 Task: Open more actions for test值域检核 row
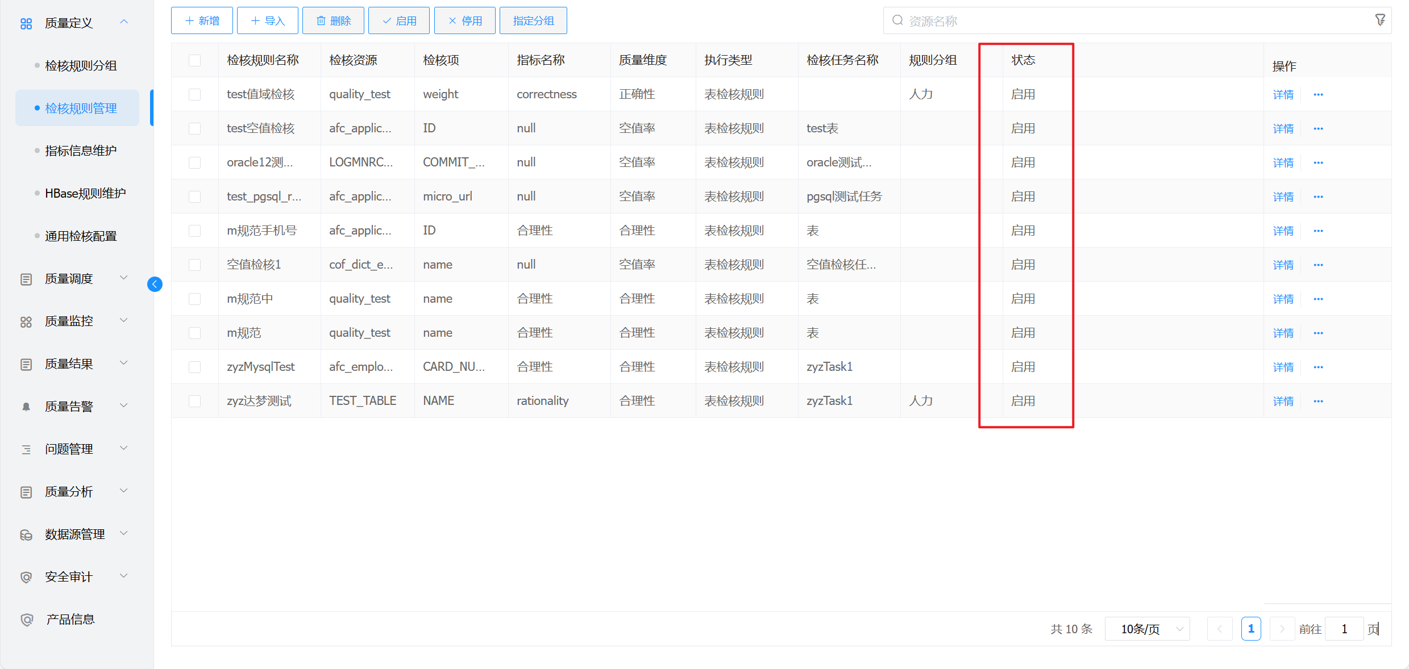[1318, 94]
